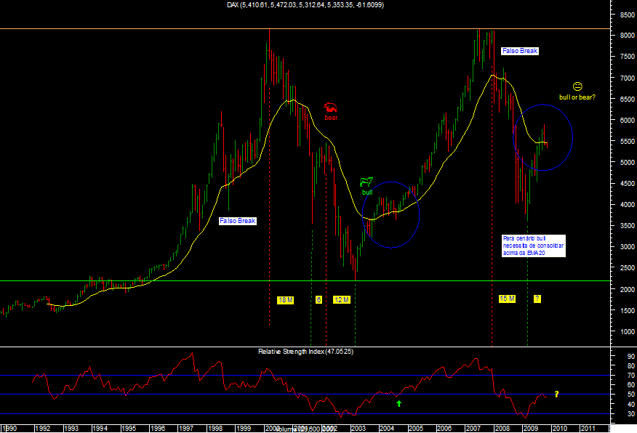Click the 'Relative Strength Index' title
Screen dimensions: 637x433
(306, 352)
